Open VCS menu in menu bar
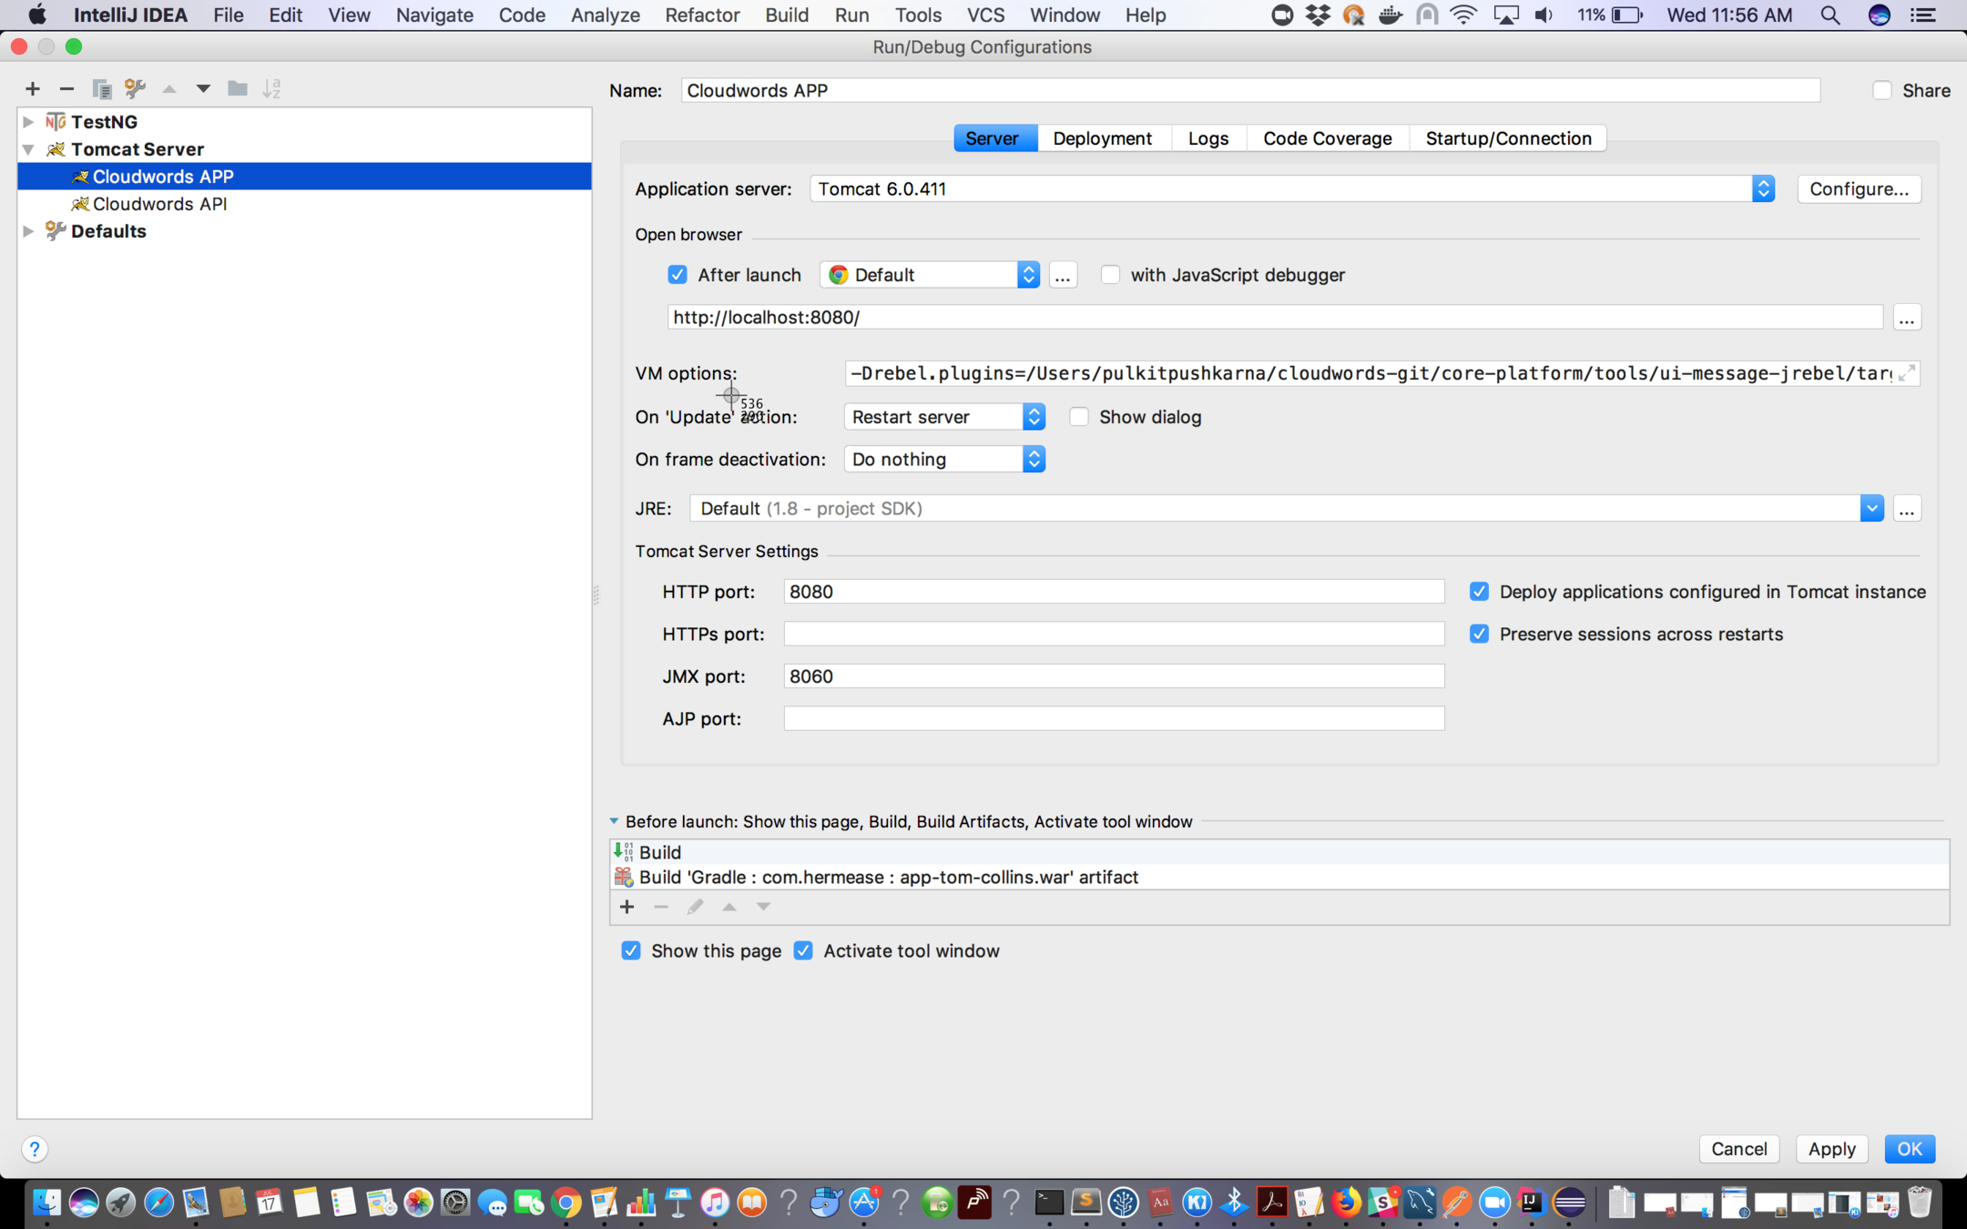 (x=985, y=15)
